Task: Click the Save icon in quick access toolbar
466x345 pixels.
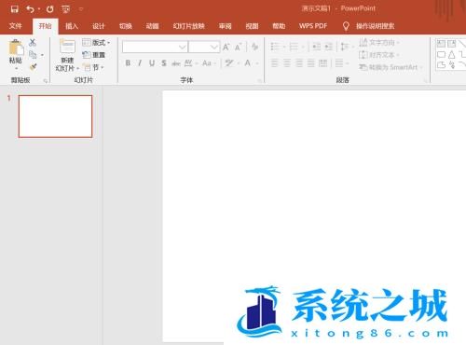Action: tap(14, 9)
